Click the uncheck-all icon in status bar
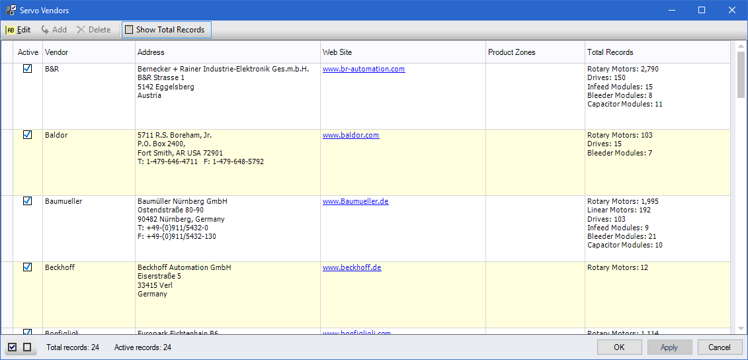This screenshot has width=748, height=360. (x=27, y=347)
